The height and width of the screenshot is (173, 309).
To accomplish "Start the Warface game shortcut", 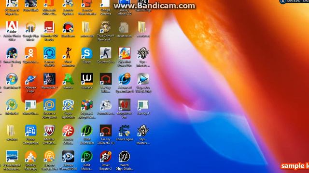I will coord(87,81).
